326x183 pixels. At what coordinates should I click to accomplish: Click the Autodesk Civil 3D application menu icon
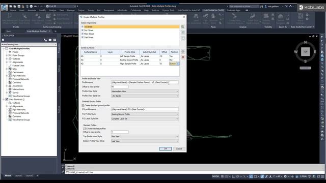4,8
